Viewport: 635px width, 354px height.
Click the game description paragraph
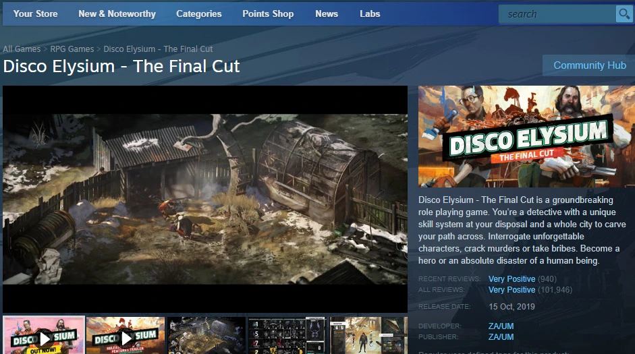pos(522,230)
